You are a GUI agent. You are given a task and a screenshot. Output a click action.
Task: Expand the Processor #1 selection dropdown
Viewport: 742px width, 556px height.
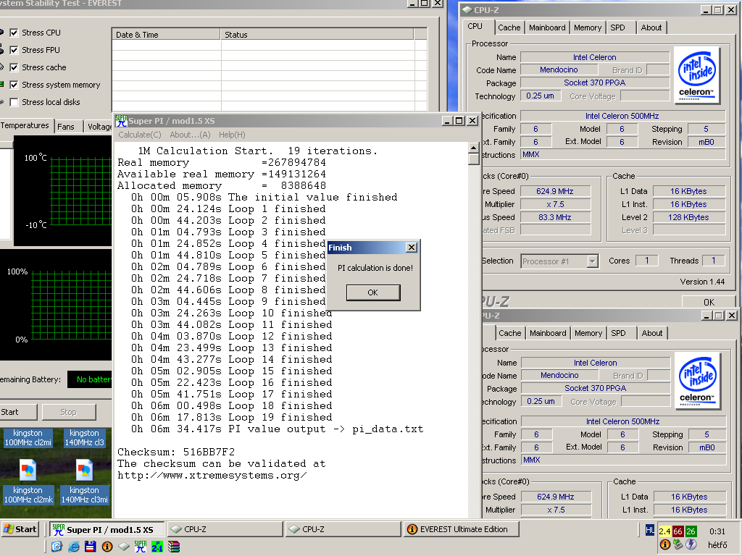593,261
